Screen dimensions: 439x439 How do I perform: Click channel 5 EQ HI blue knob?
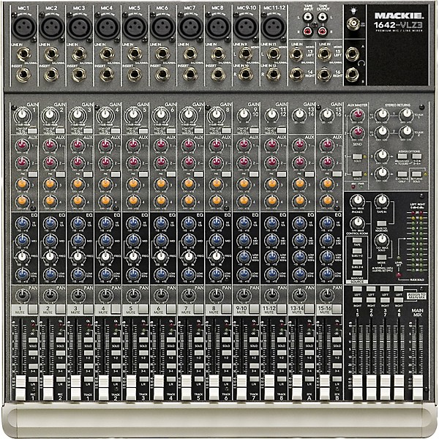coord(134,223)
